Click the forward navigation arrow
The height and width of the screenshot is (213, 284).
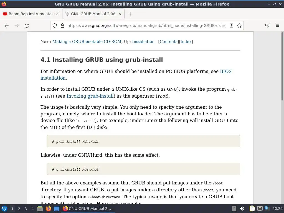pos(17,26)
